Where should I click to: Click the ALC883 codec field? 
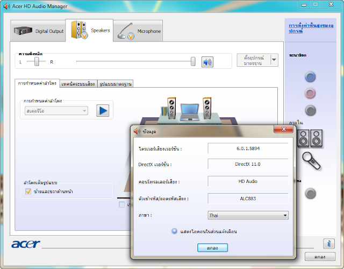tap(248, 199)
